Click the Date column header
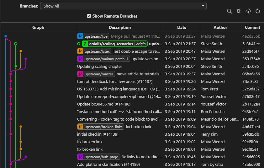The height and width of the screenshot is (168, 264). click(182, 27)
